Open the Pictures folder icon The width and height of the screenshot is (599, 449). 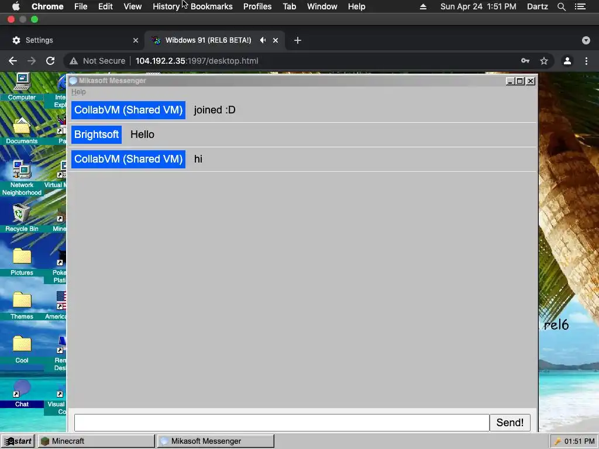(x=22, y=262)
